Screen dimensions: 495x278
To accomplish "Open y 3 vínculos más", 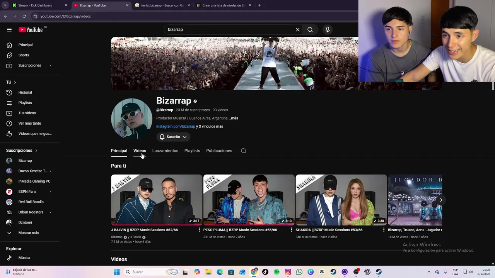I will (210, 126).
